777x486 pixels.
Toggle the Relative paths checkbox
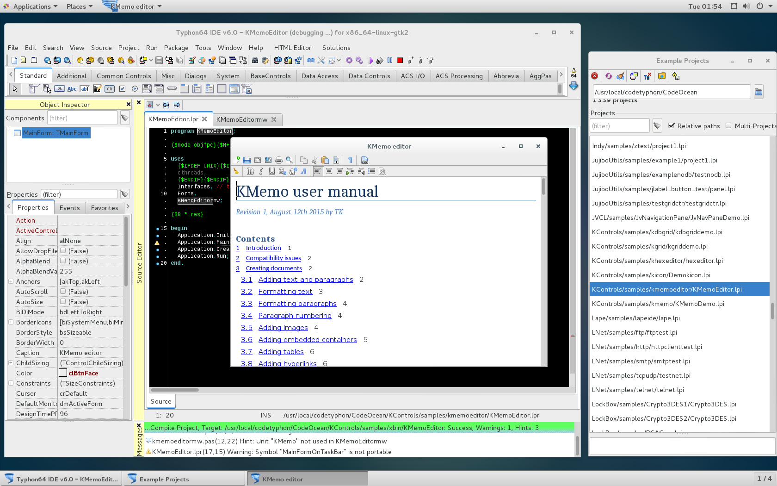click(x=672, y=125)
